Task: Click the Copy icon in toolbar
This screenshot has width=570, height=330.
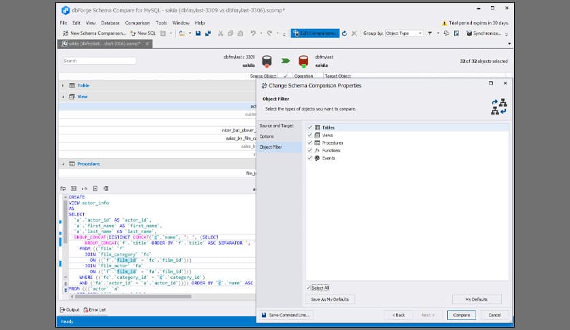Action: coord(230,33)
